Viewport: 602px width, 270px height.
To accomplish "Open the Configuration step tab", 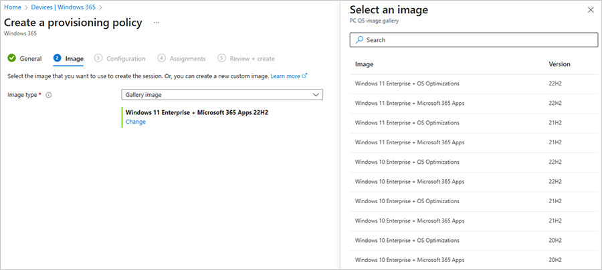I will pyautogui.click(x=120, y=59).
